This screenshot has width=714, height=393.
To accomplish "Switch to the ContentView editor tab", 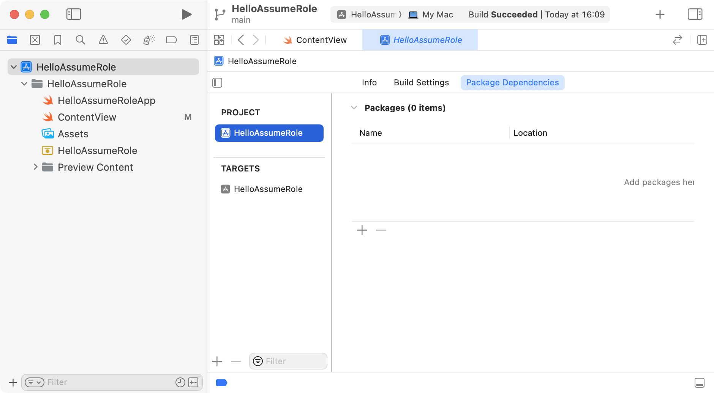I will (315, 40).
